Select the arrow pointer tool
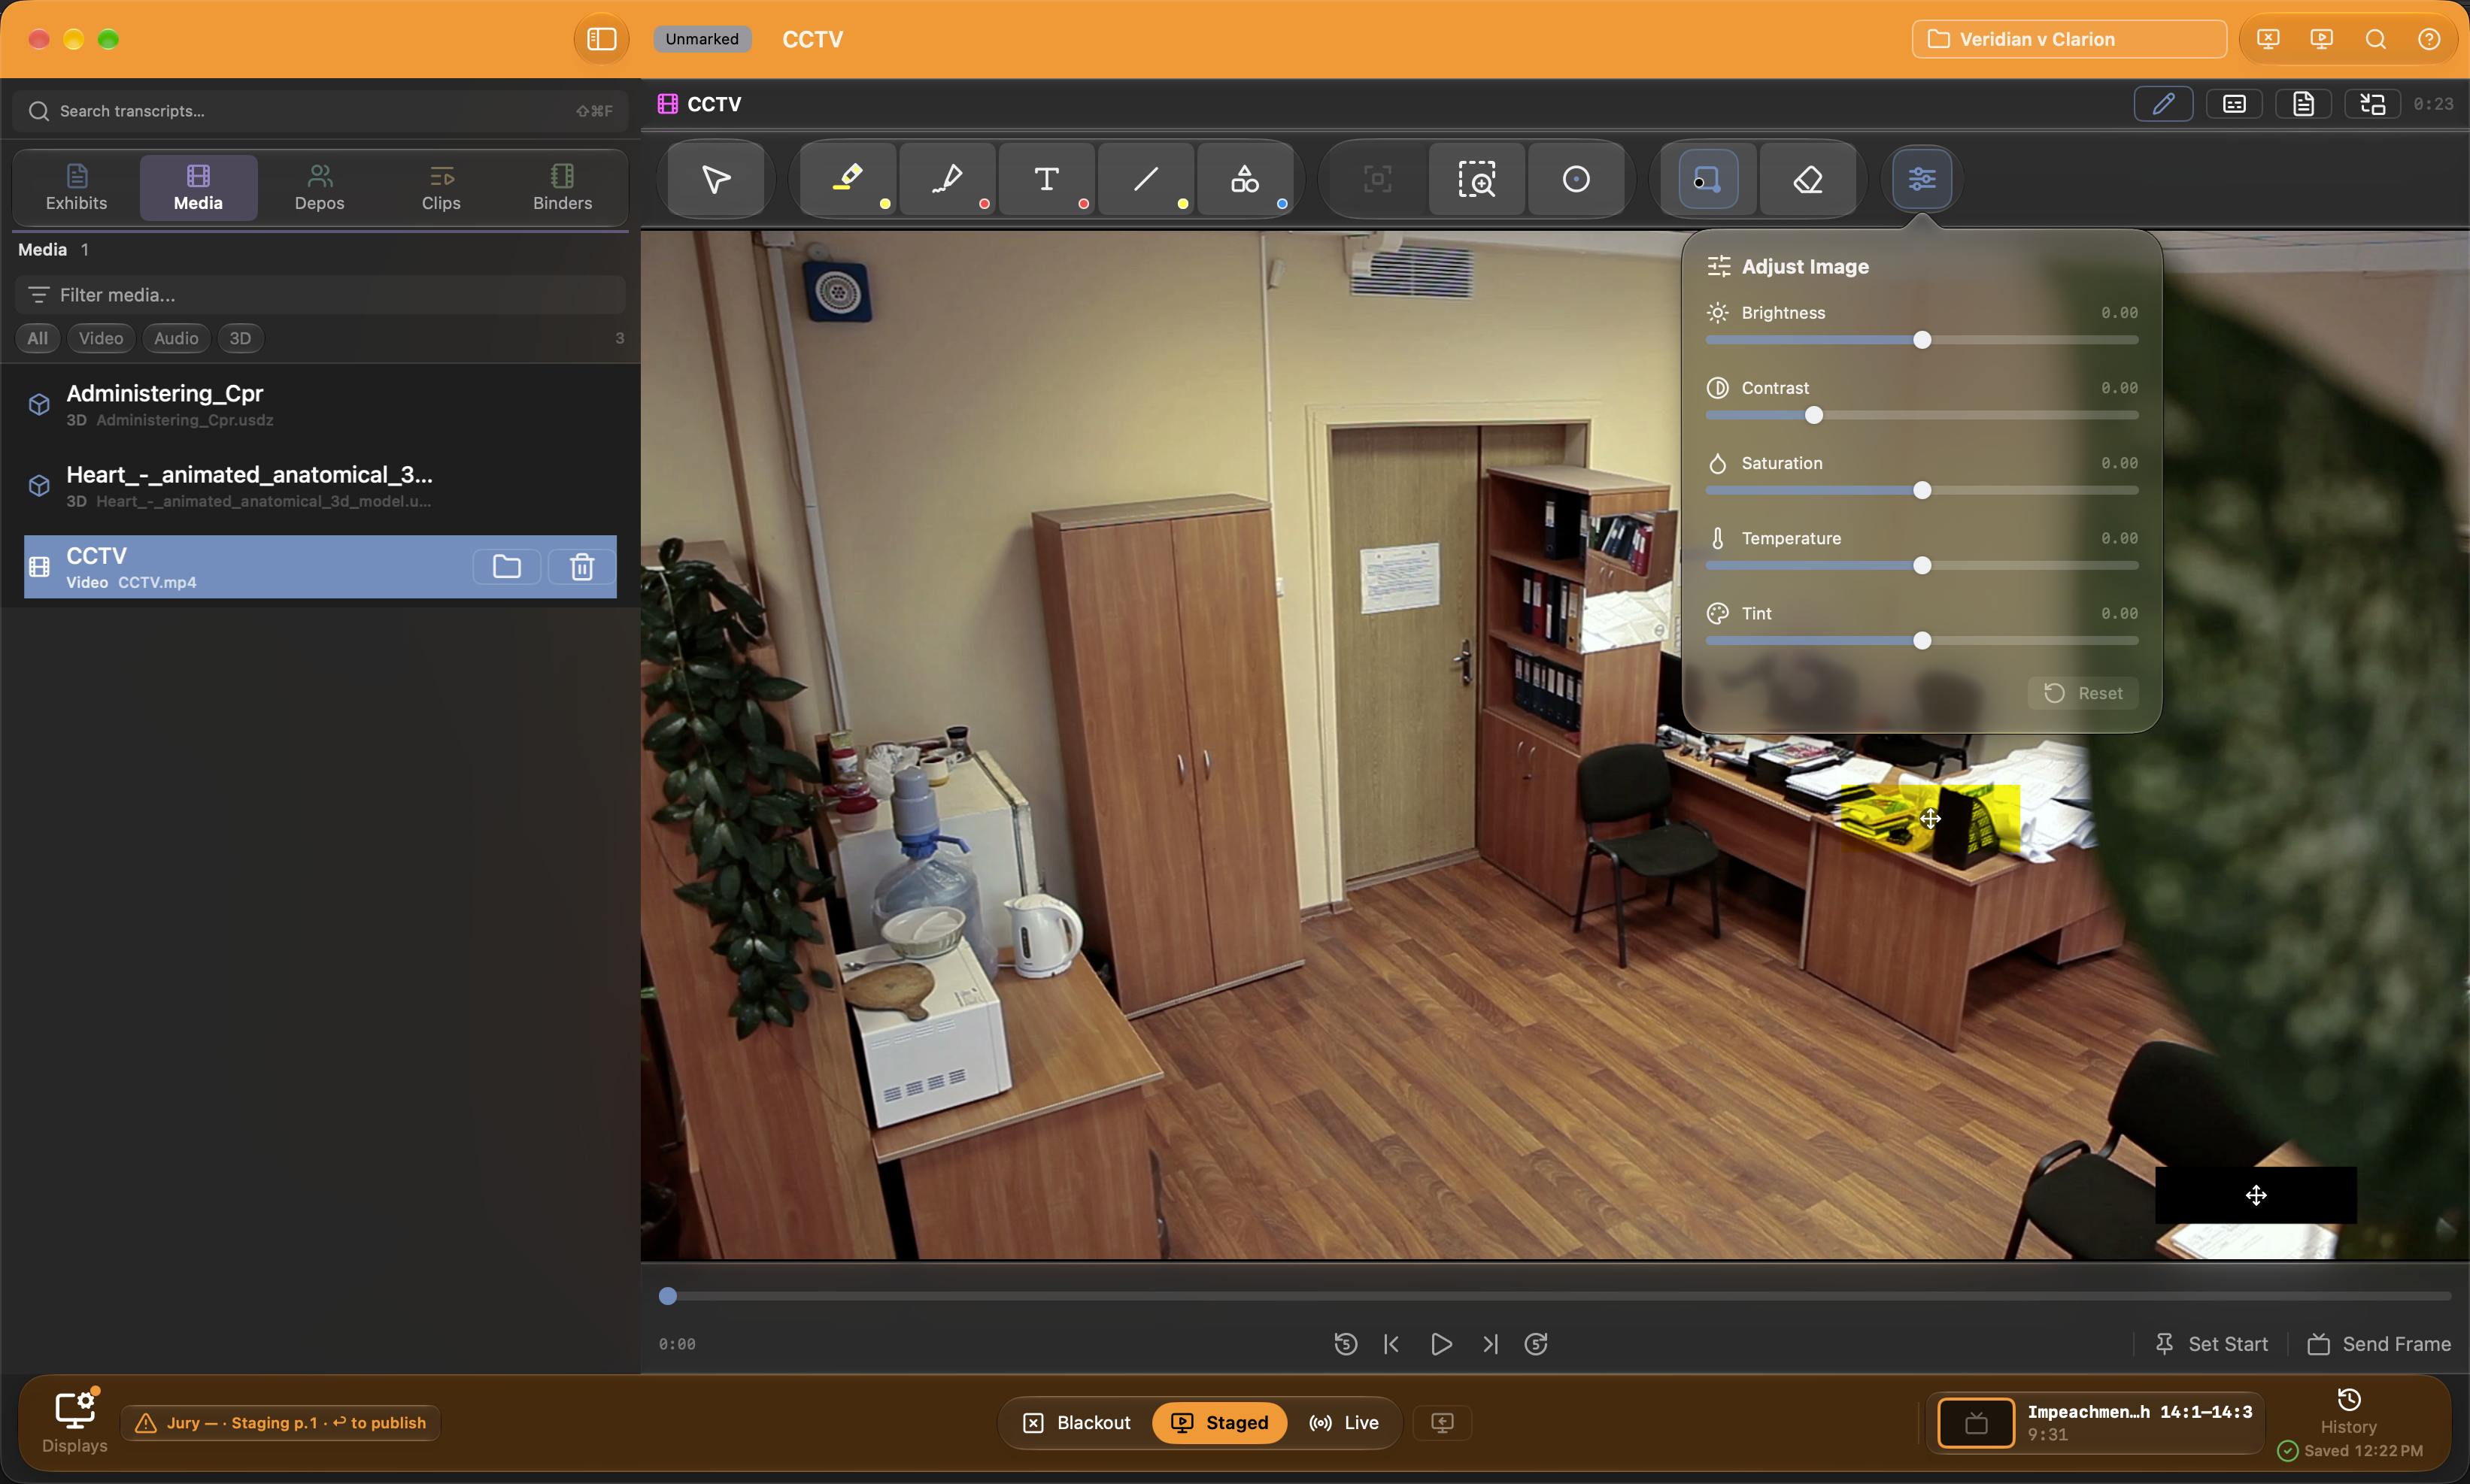The height and width of the screenshot is (1484, 2470). 715,180
